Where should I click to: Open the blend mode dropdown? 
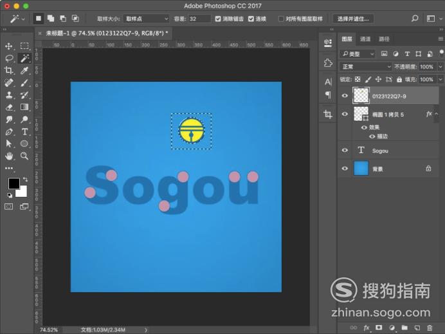click(366, 67)
